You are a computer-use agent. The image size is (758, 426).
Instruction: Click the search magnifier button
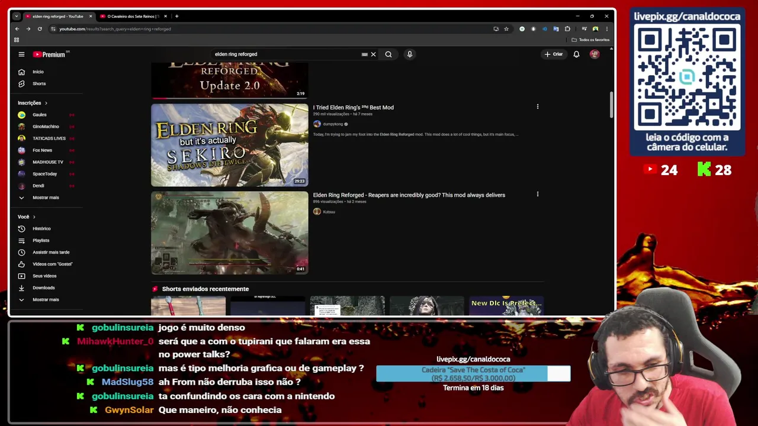point(388,54)
